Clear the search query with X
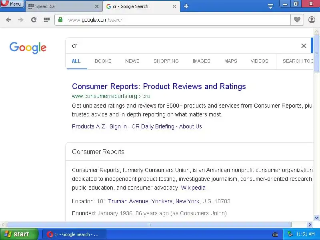Viewport: 320px width, 240px height. point(304,46)
